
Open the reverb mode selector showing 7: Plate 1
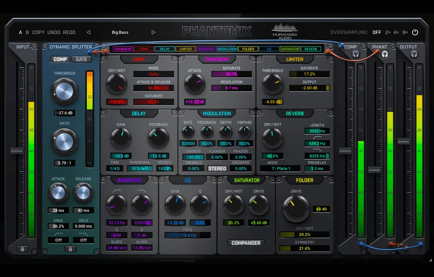[280, 169]
